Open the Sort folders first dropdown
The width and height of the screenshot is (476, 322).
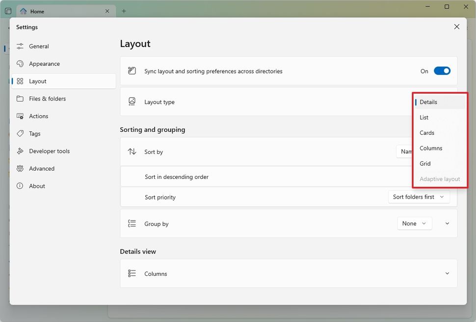(x=419, y=197)
